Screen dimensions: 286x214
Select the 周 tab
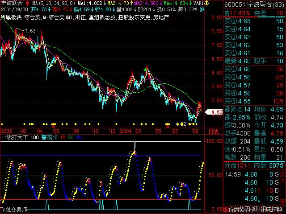pyautogui.click(x=247, y=210)
